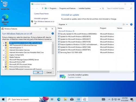136x102 pixels.
Task: Click Programs and Features breadcrumb
Action: tap(67, 8)
